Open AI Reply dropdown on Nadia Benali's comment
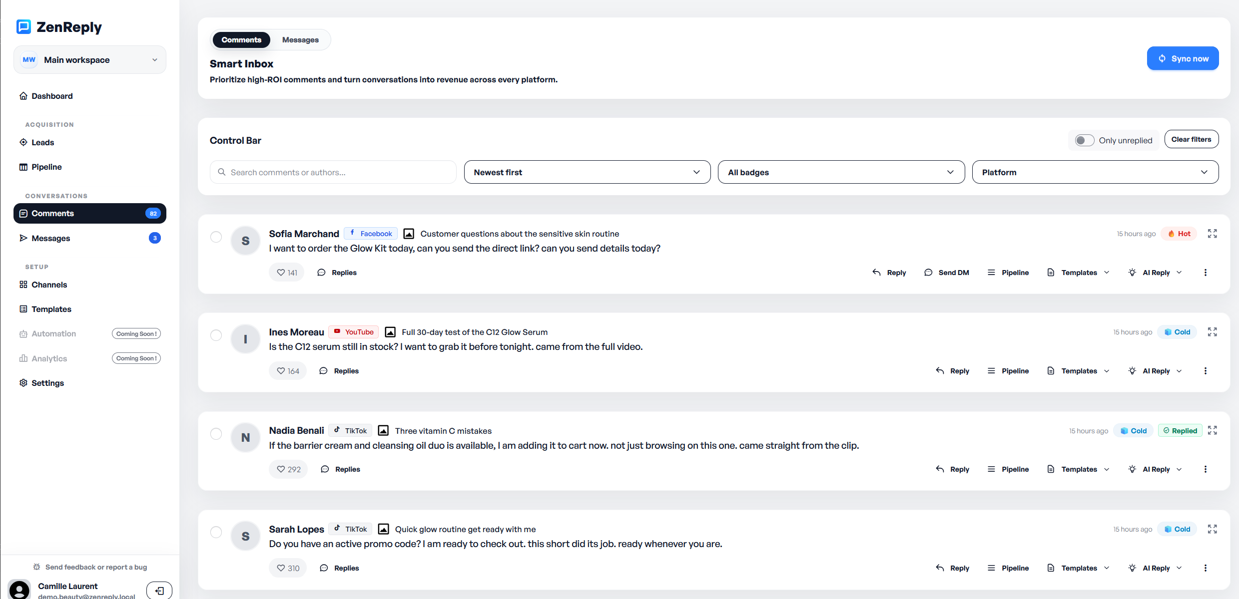 [x=1155, y=469]
